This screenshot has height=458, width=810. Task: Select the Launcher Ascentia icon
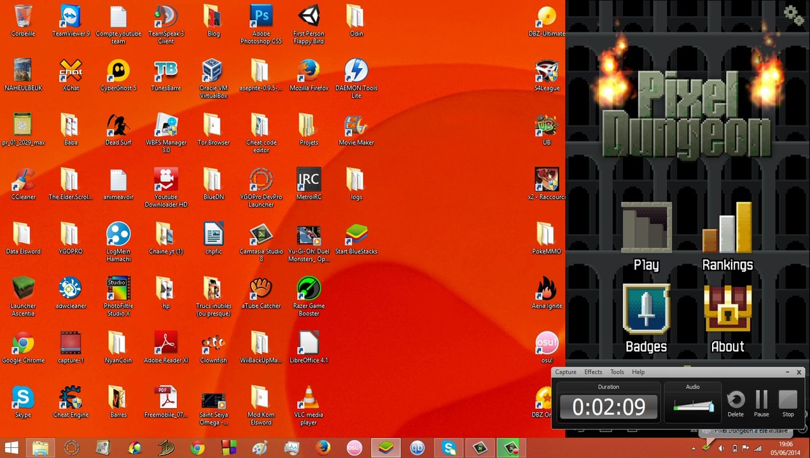[x=23, y=289]
